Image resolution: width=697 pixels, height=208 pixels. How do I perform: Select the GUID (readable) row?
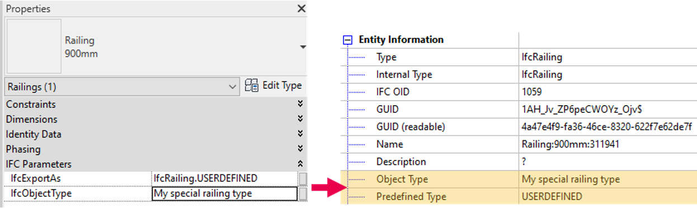[x=519, y=126]
